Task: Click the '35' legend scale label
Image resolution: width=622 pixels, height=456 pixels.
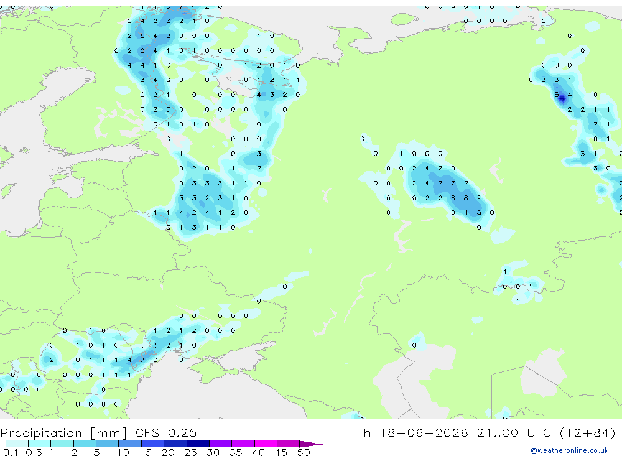Action: pyautogui.click(x=236, y=452)
